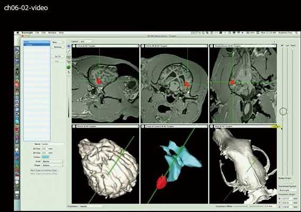Viewport: 301px width, 212px height.
Task: Select the hand pan tool icon
Action: 68,72
